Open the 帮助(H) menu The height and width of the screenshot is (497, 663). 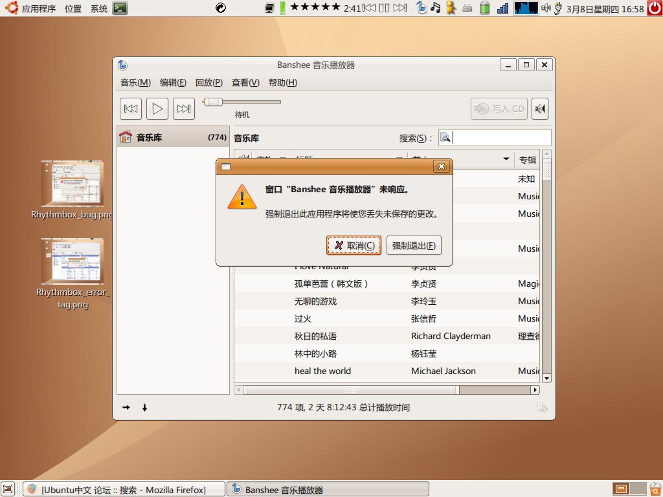pyautogui.click(x=282, y=82)
